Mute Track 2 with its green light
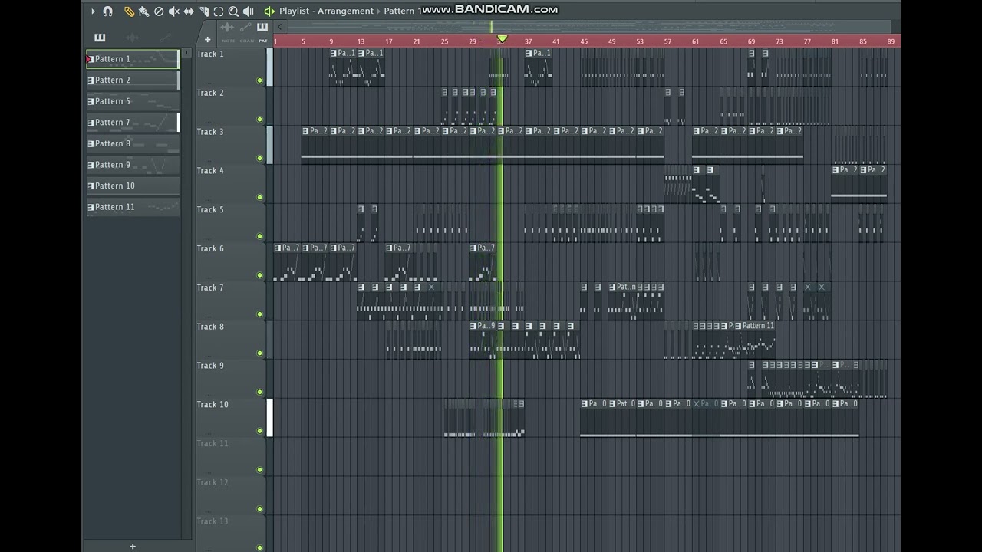This screenshot has height=552, width=982. tap(259, 120)
